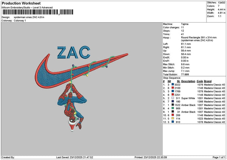Click the Stitches value 13450
The height and width of the screenshot is (160, 227).
(221, 3)
